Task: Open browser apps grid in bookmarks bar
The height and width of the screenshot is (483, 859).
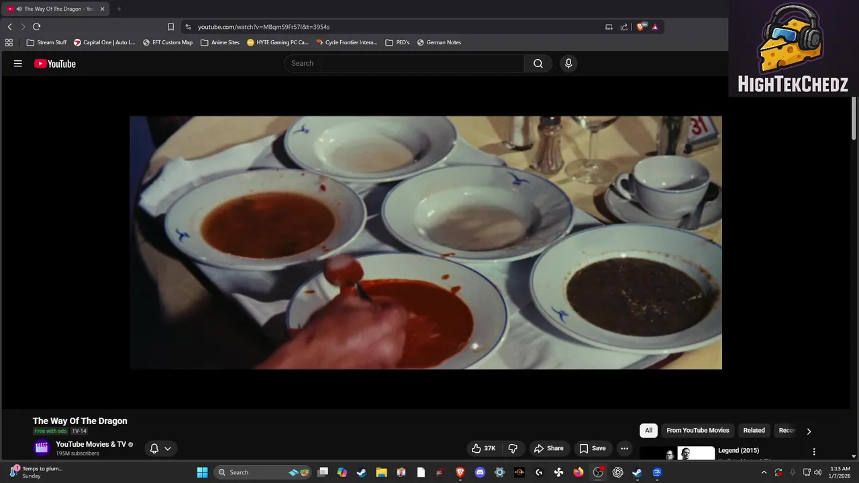Action: [x=9, y=42]
